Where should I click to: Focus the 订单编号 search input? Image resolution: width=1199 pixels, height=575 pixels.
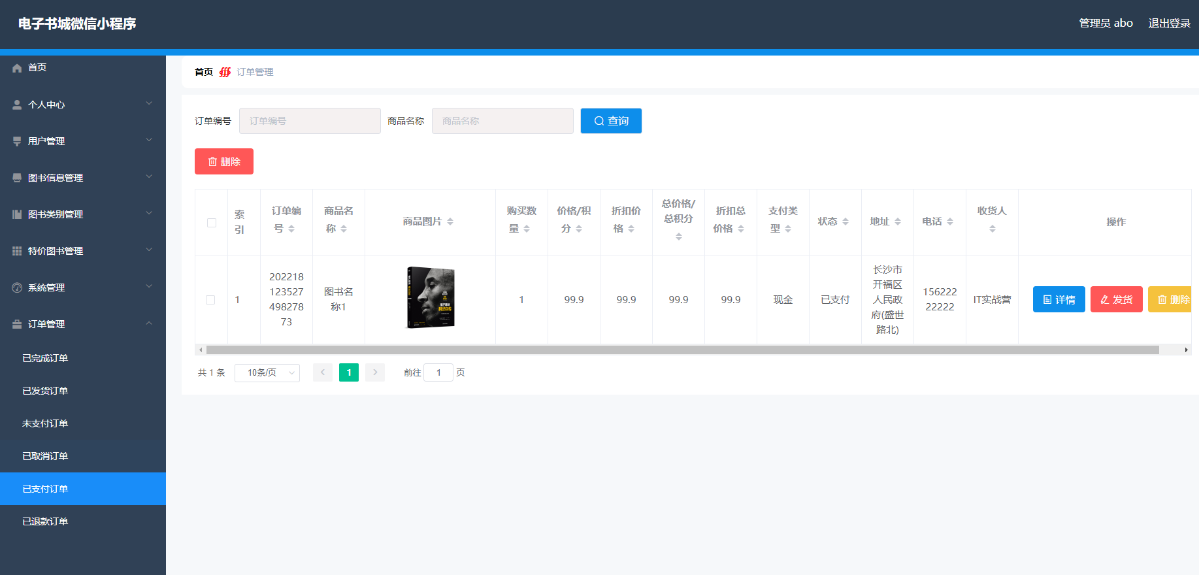[x=310, y=121]
